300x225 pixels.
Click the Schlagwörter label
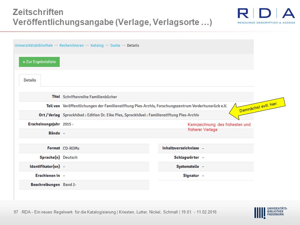pos(187,157)
